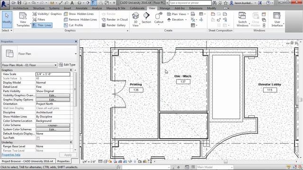Collapse the Graphics properties group
The height and width of the screenshot is (170, 303).
pyautogui.click(x=71, y=70)
